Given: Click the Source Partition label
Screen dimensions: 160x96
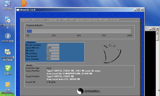Looking at the screenshot, I should (33, 71).
